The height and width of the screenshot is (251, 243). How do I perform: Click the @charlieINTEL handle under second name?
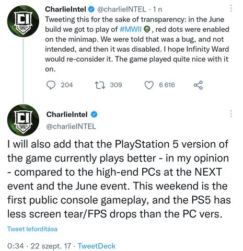tap(71, 127)
